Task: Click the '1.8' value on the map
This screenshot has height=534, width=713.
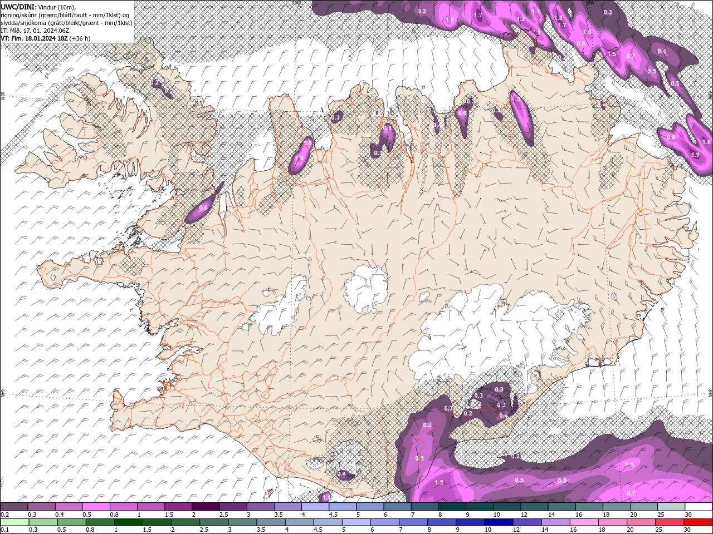Action: (x=558, y=18)
